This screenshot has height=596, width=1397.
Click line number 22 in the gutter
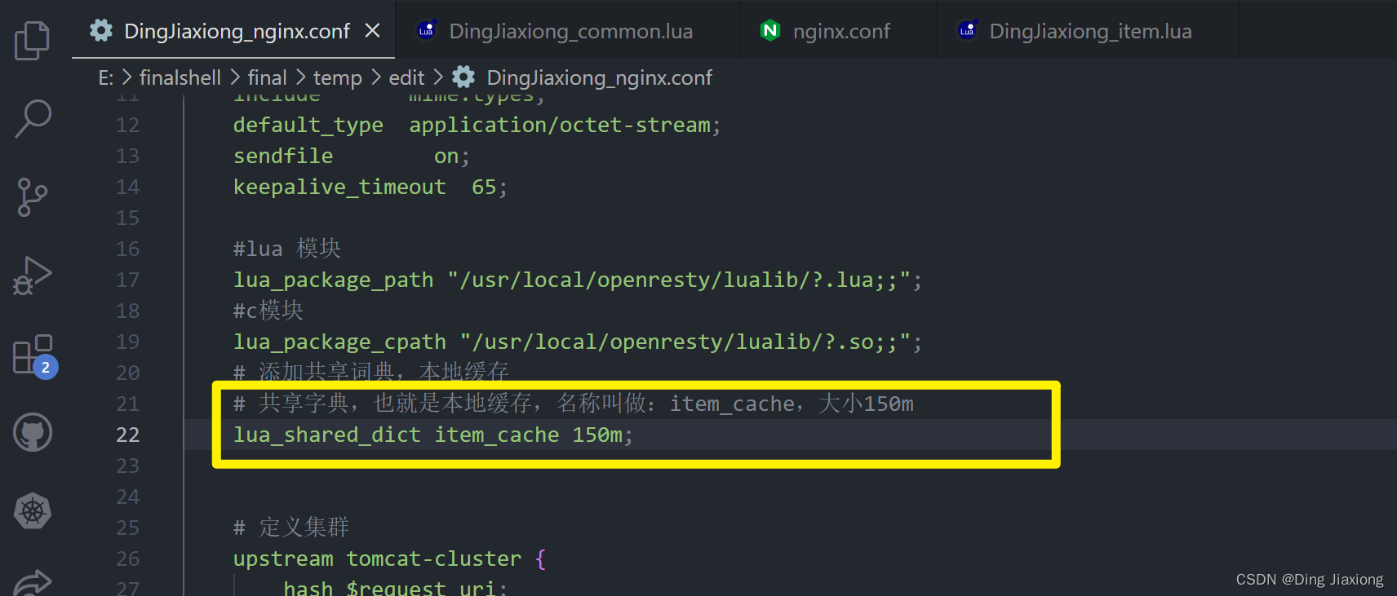pyautogui.click(x=127, y=435)
